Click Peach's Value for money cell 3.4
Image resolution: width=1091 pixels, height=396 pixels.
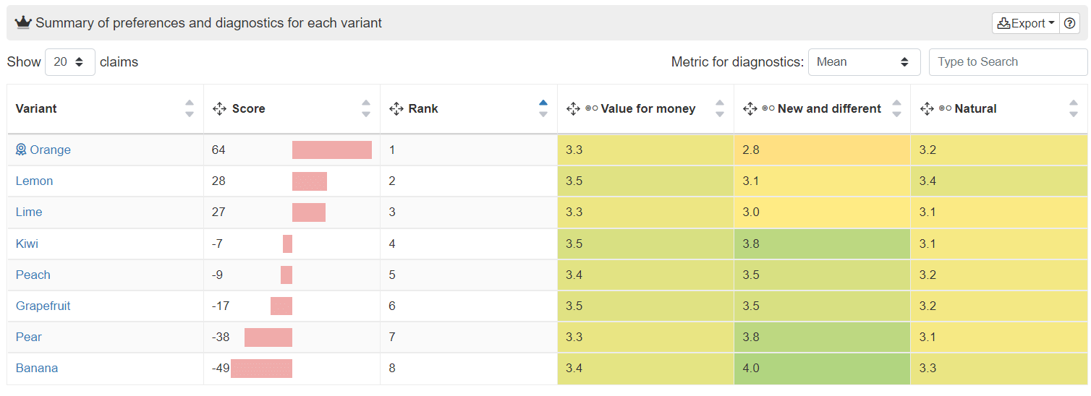[645, 275]
